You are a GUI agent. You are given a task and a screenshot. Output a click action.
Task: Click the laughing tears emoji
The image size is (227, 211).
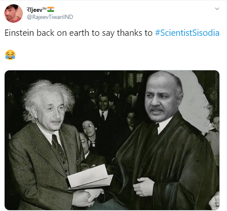(10, 55)
